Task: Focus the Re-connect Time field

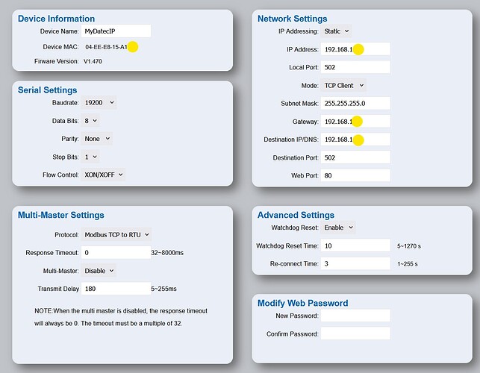Action: coord(356,263)
